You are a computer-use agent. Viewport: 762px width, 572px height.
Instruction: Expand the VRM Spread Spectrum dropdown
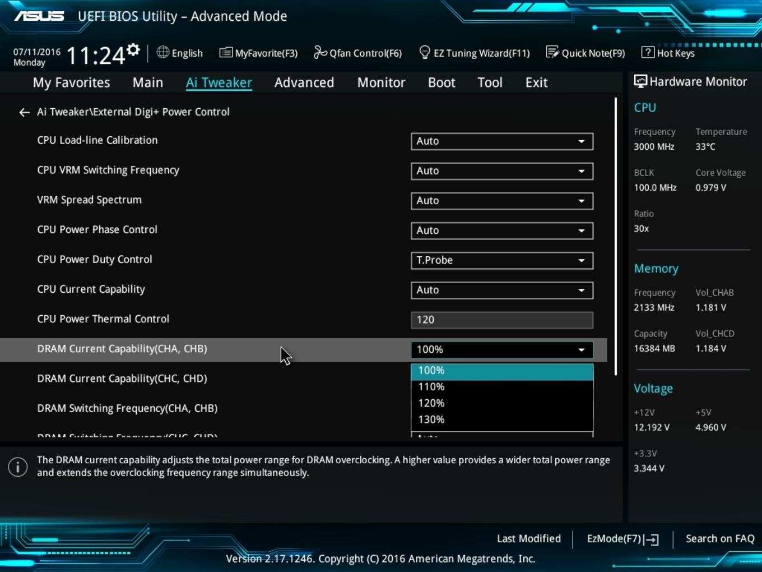tap(502, 201)
